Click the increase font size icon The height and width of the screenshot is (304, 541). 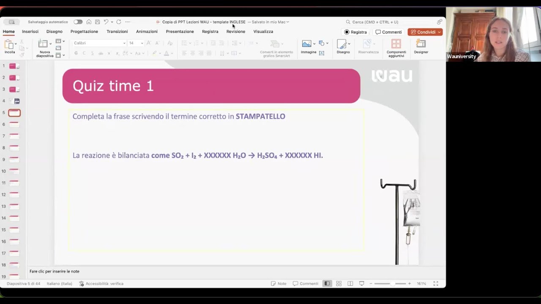(x=149, y=43)
